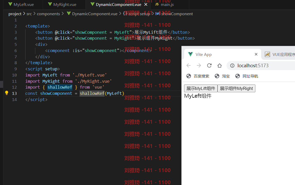Click 'components' in the breadcrumb path
Viewport: 295px width, 185px height.
coord(48,14)
